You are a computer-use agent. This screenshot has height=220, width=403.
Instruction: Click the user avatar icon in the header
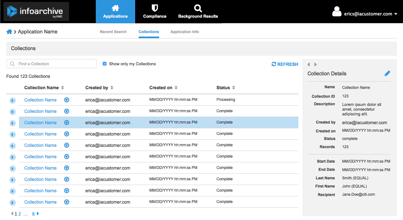337,12
